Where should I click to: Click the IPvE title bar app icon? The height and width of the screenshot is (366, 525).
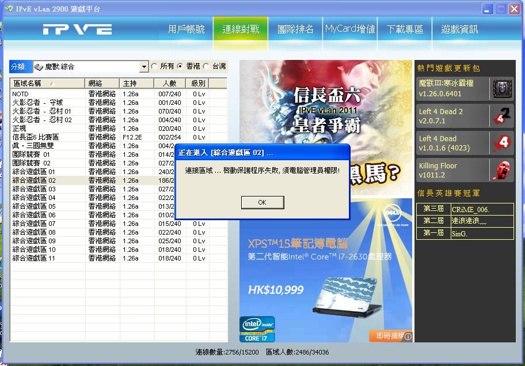tap(9, 9)
